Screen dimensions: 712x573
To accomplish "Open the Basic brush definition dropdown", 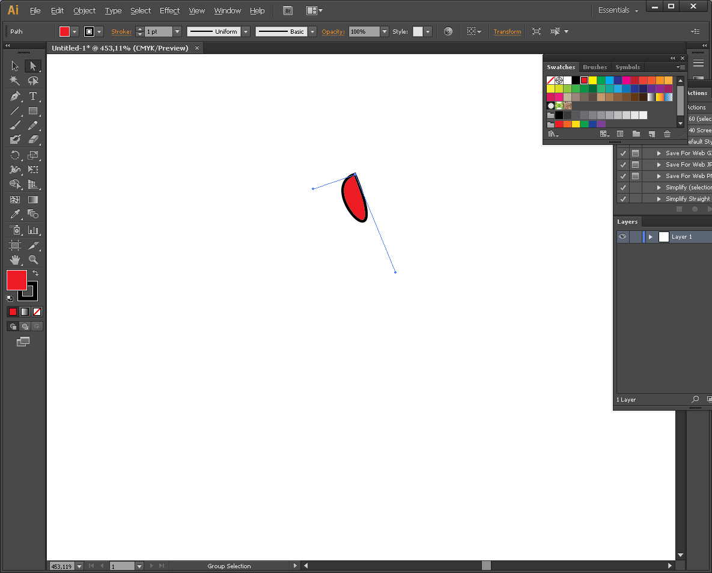I will [312, 31].
